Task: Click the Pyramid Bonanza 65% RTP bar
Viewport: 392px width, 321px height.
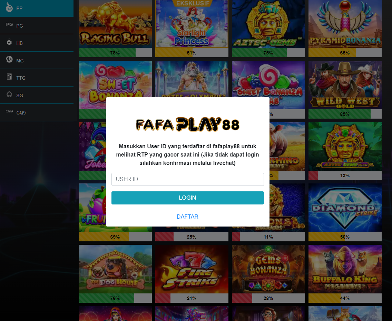Action: pyautogui.click(x=345, y=53)
